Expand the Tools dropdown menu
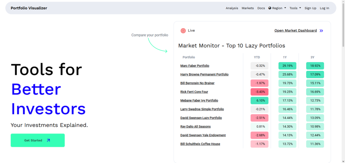The image size is (345, 163). click(295, 8)
